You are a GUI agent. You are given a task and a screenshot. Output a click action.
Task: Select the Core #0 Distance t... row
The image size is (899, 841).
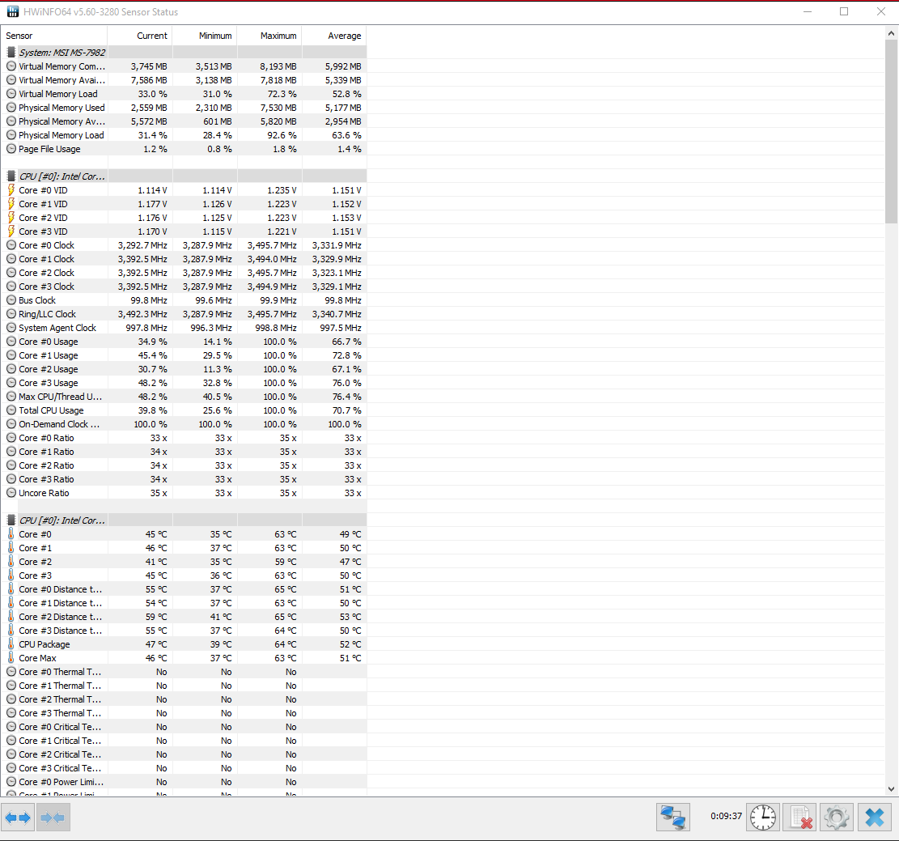(x=184, y=588)
